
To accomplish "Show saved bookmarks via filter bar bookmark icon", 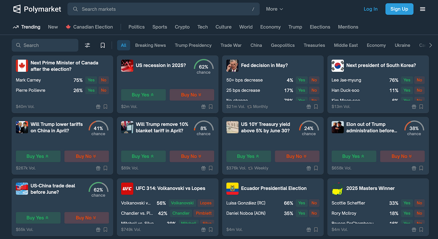I will pos(103,45).
